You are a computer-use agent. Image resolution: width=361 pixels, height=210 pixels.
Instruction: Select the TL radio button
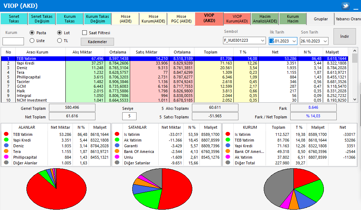59,40
